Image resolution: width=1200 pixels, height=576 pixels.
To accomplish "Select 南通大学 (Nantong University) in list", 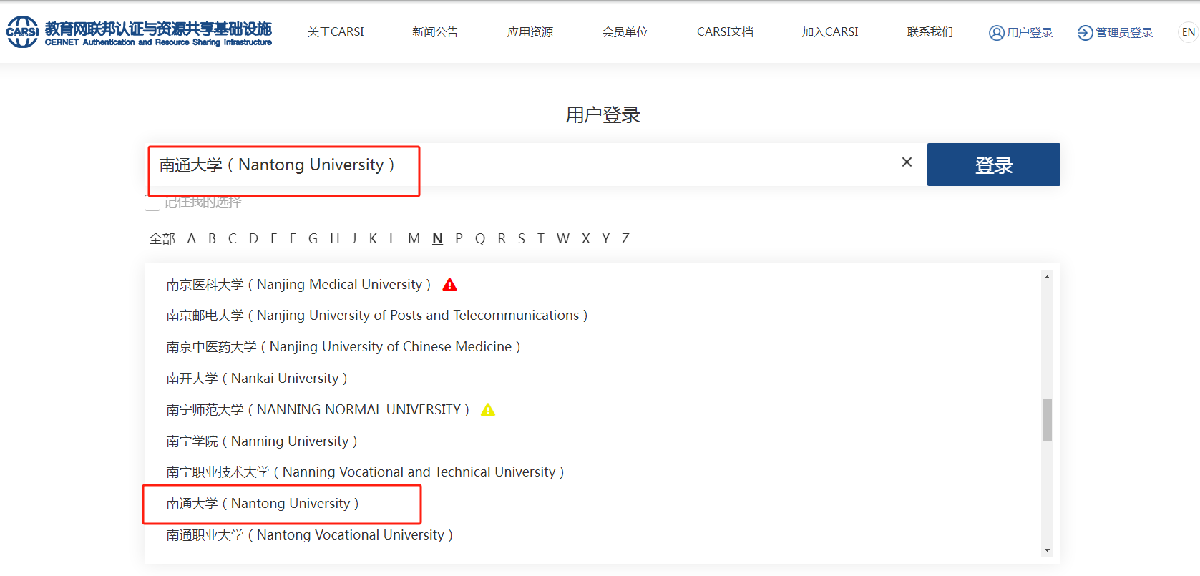I will pyautogui.click(x=263, y=504).
